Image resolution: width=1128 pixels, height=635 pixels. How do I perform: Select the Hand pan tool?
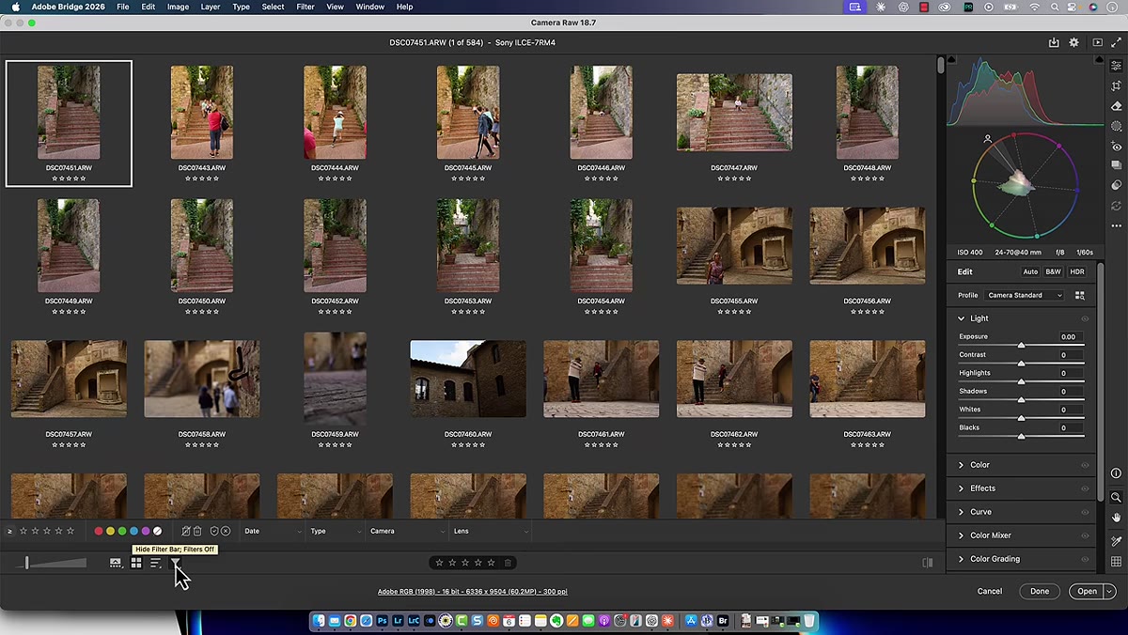click(1116, 518)
